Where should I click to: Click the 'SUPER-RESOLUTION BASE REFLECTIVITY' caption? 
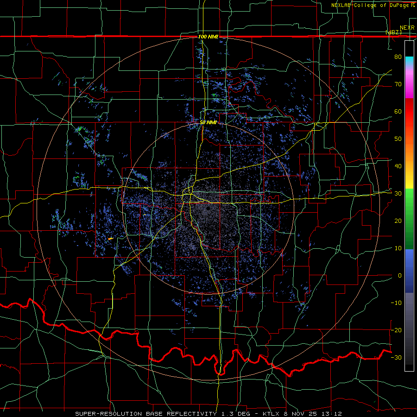pyautogui.click(x=146, y=414)
